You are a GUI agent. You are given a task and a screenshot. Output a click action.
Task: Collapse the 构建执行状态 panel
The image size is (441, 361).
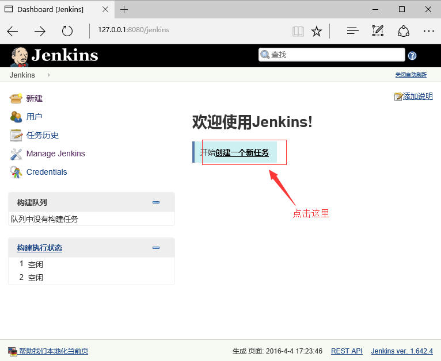coord(156,248)
